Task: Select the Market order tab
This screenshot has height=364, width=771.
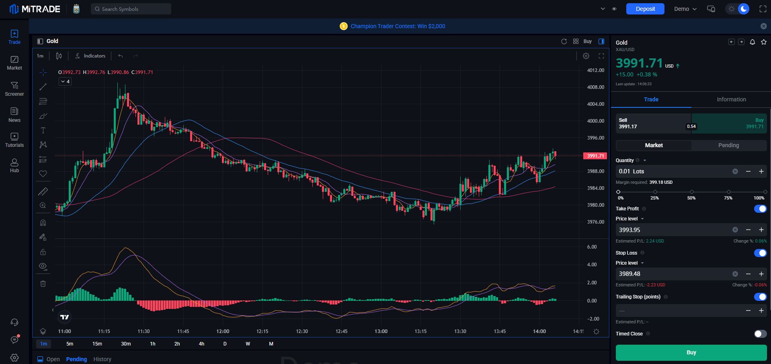Action: coord(654,145)
